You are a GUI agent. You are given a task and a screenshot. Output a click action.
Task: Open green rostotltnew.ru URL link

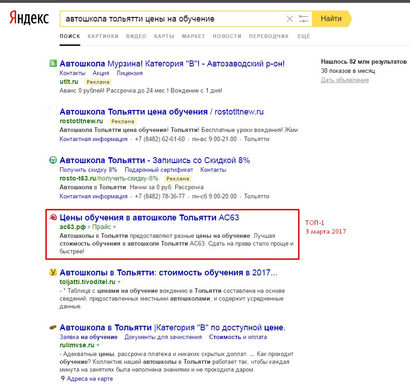click(x=81, y=121)
